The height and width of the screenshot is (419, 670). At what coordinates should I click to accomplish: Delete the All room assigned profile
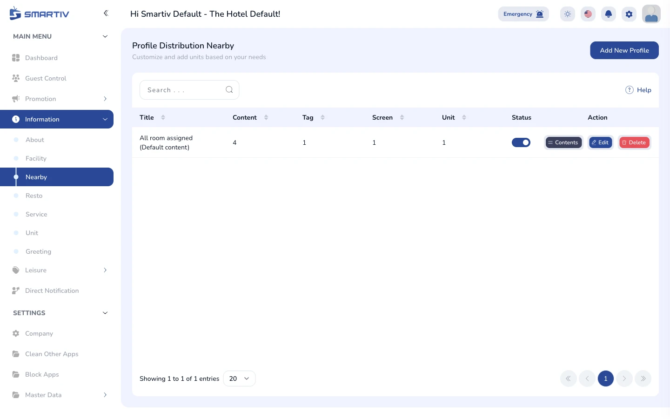pos(634,142)
